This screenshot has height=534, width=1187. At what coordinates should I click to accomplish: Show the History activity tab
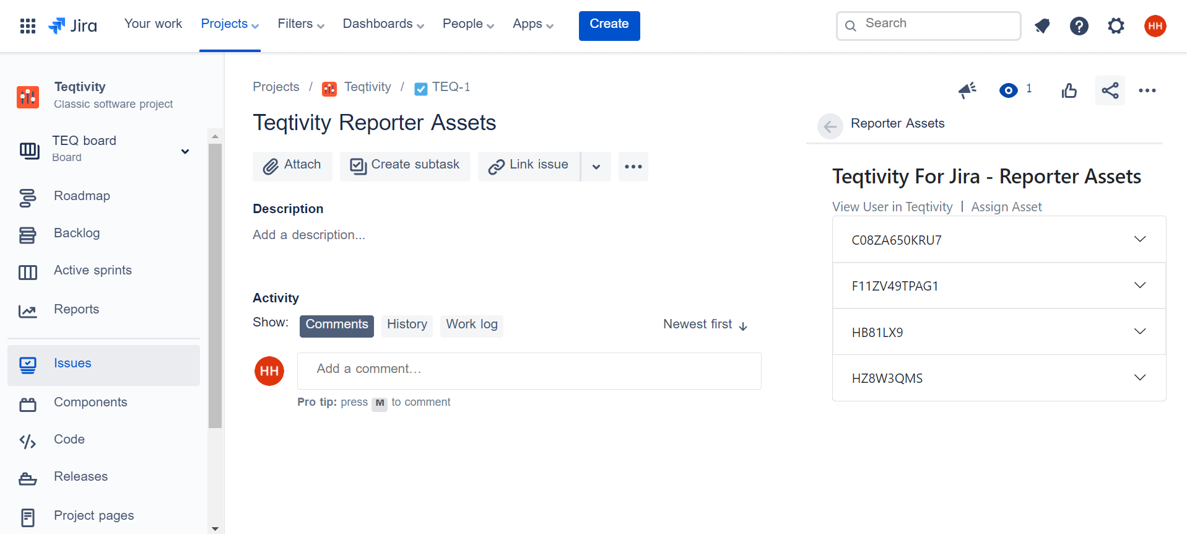coord(407,326)
